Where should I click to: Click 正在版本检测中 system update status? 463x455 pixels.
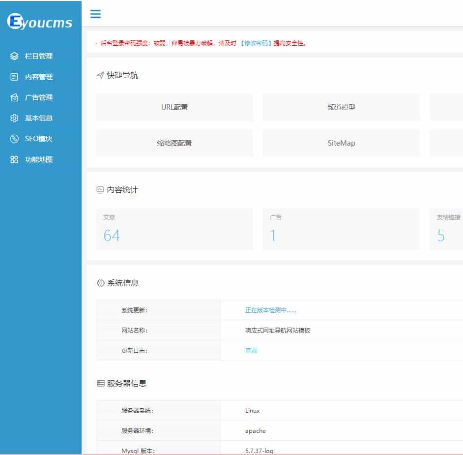click(270, 310)
